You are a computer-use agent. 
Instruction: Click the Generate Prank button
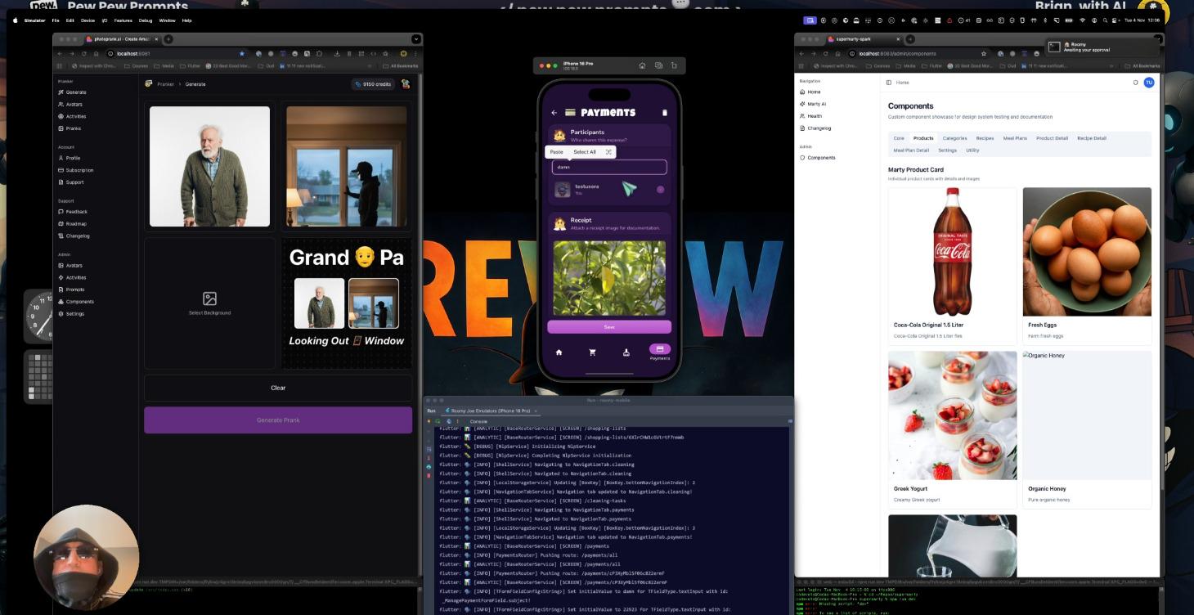click(278, 420)
